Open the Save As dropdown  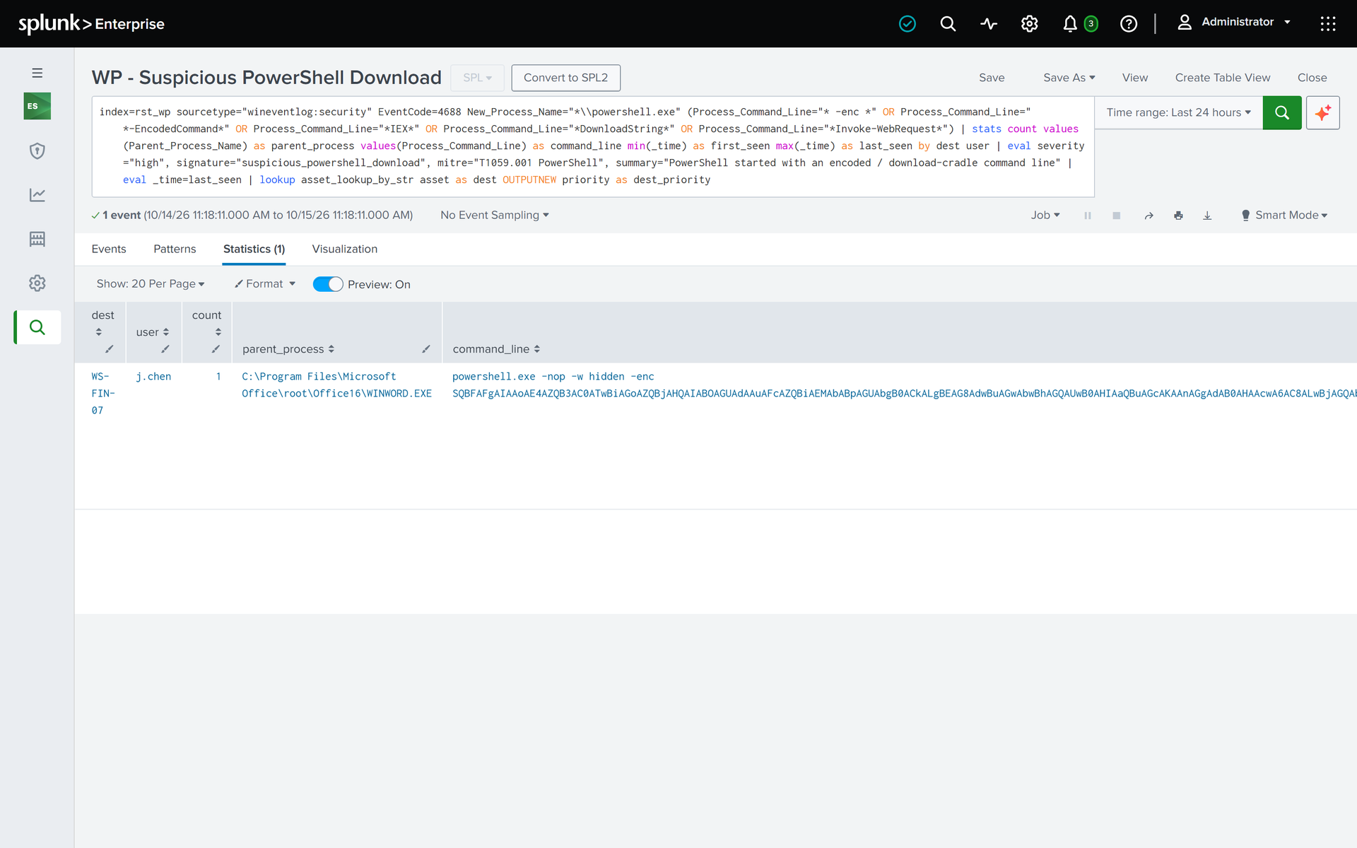point(1069,78)
